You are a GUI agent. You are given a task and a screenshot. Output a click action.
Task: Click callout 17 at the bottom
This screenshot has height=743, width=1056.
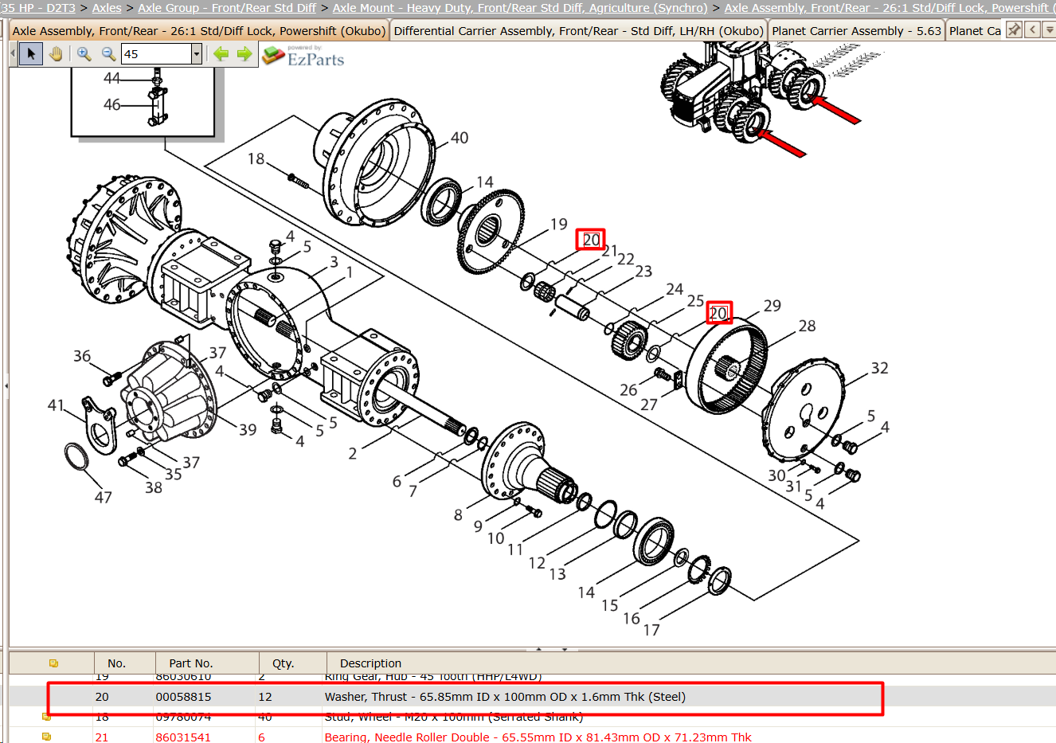651,630
